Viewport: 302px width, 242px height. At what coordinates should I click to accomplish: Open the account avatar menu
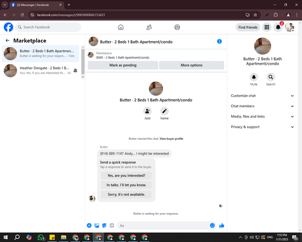coord(289,27)
